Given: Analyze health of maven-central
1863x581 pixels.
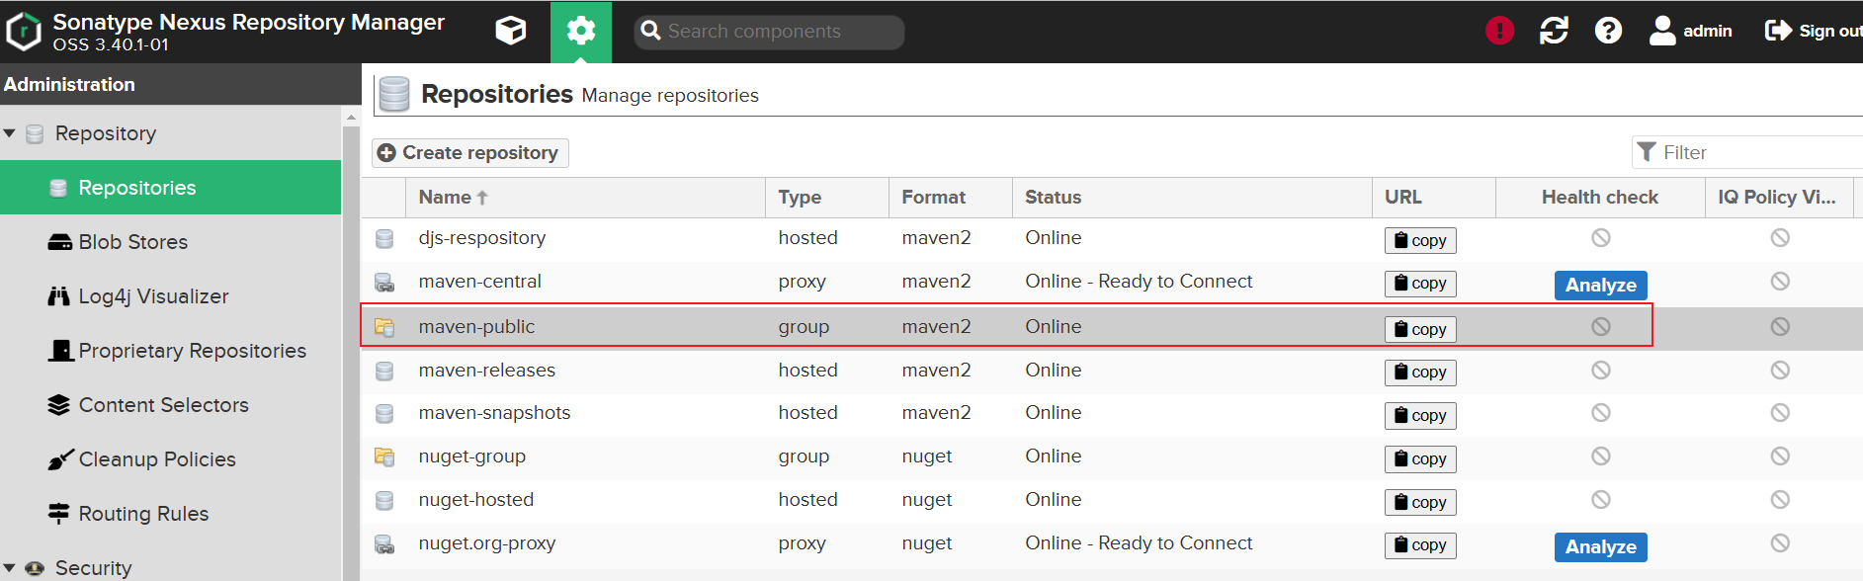Looking at the screenshot, I should point(1600,286).
